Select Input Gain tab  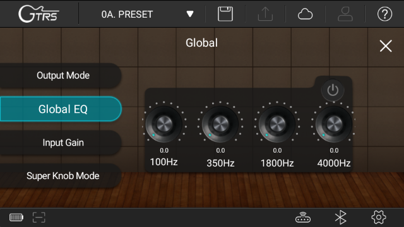(61, 143)
